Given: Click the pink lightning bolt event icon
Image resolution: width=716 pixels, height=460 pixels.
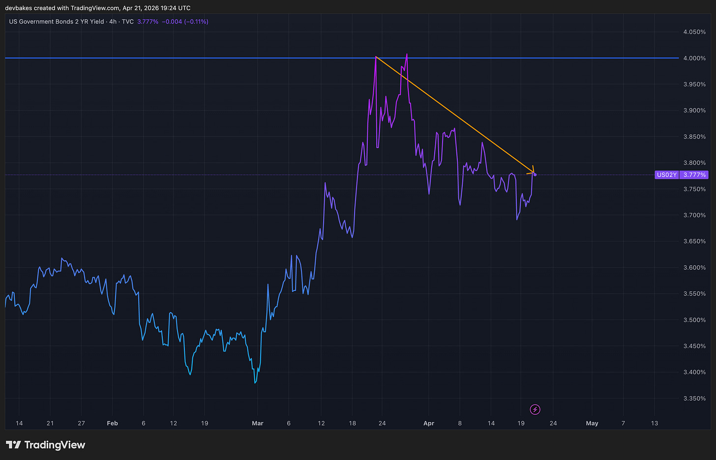Looking at the screenshot, I should [x=535, y=409].
